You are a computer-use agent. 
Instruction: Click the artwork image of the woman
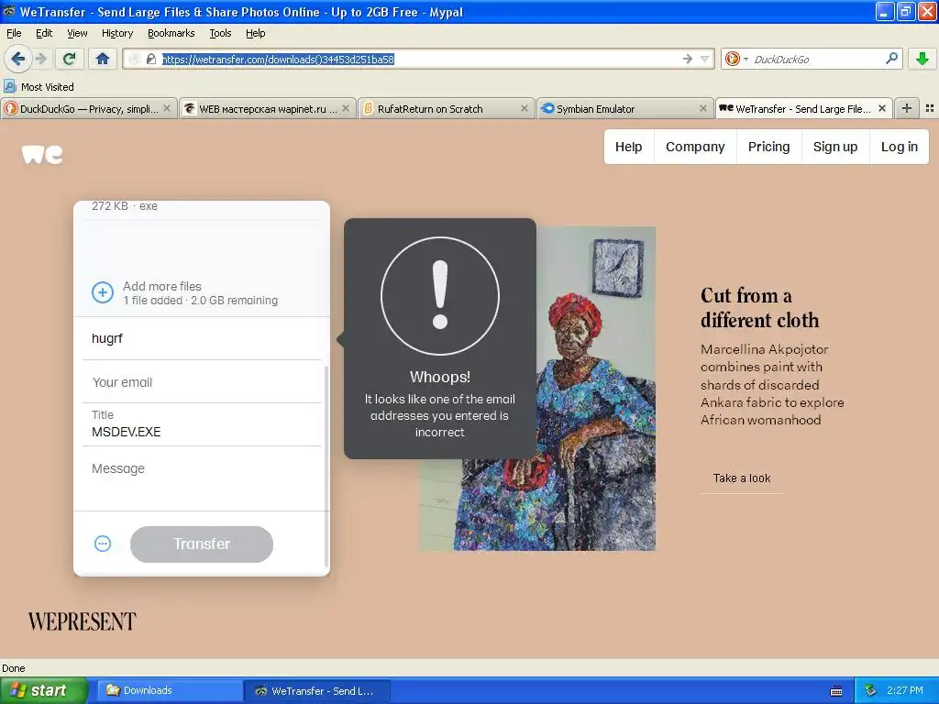coord(596,388)
